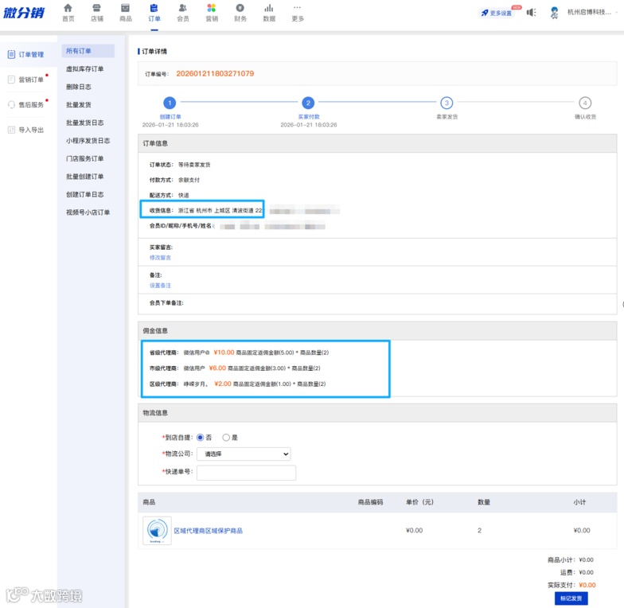
Task: Click step 2 买家付款 circle
Action: pyautogui.click(x=309, y=103)
